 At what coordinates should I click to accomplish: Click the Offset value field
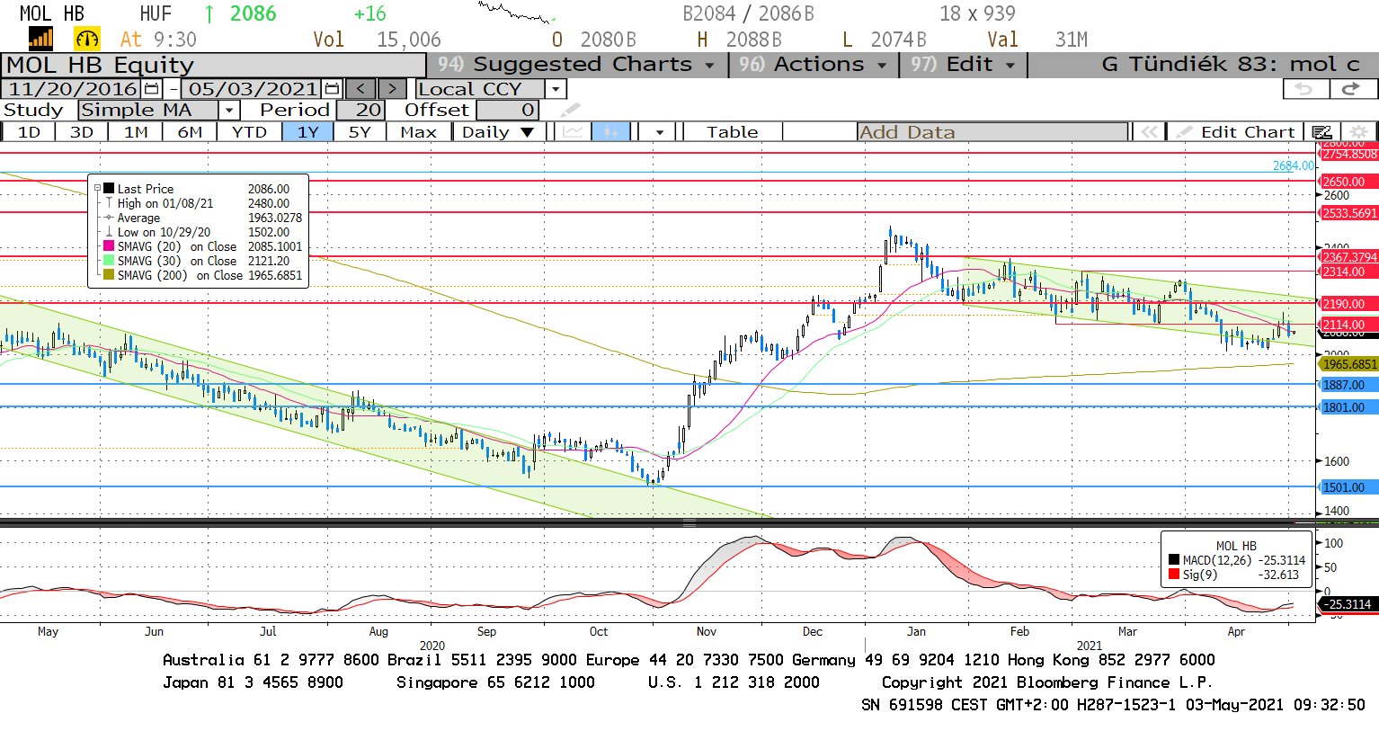(x=507, y=110)
